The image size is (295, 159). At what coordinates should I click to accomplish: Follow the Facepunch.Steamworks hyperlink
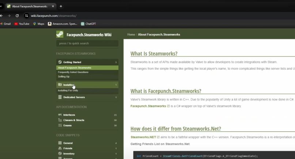coord(148,106)
